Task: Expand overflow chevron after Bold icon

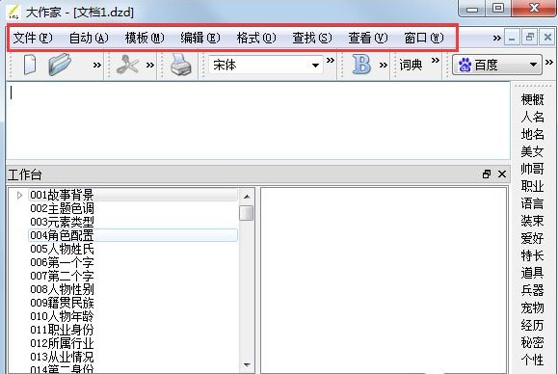Action: [x=383, y=66]
